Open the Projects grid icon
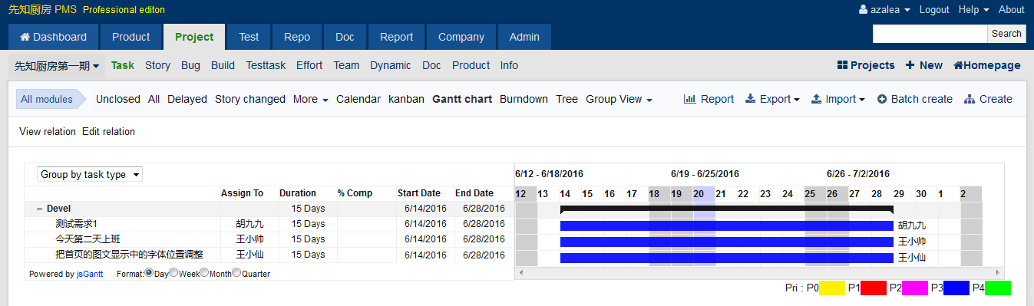This screenshot has width=1034, height=306. click(x=842, y=65)
